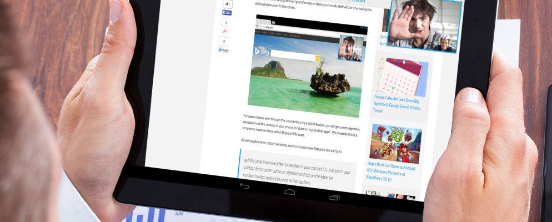Click the text 'video window open in the corner.'

(275, 6)
